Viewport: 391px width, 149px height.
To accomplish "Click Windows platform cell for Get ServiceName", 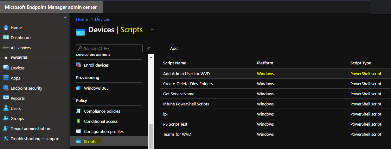I will [x=265, y=94].
